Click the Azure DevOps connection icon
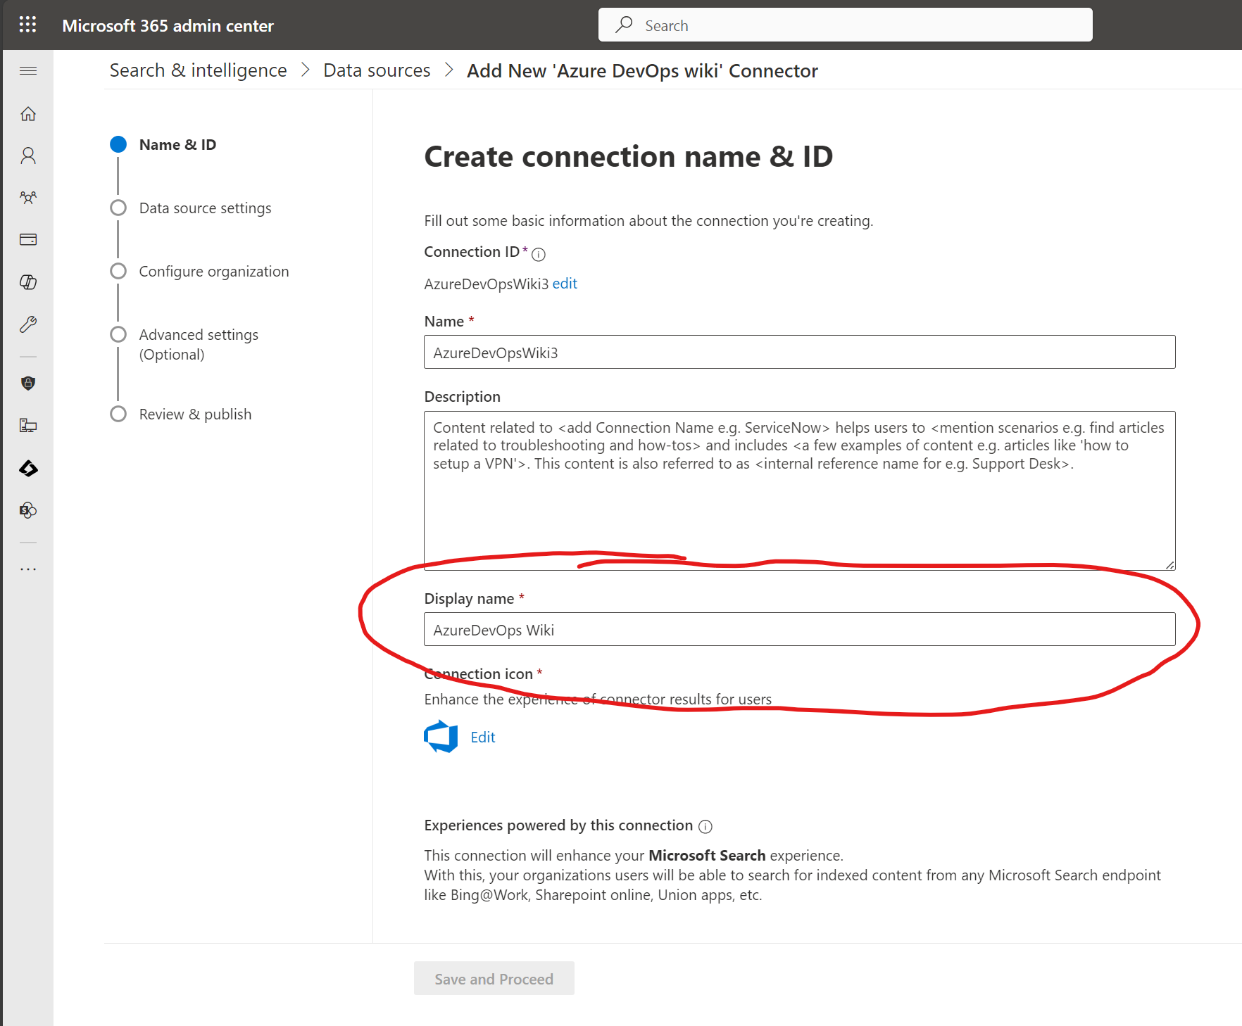The image size is (1242, 1026). (x=441, y=737)
